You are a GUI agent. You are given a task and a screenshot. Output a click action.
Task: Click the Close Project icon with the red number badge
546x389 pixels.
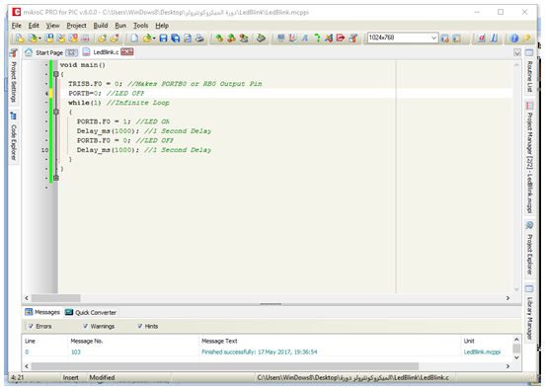click(73, 38)
